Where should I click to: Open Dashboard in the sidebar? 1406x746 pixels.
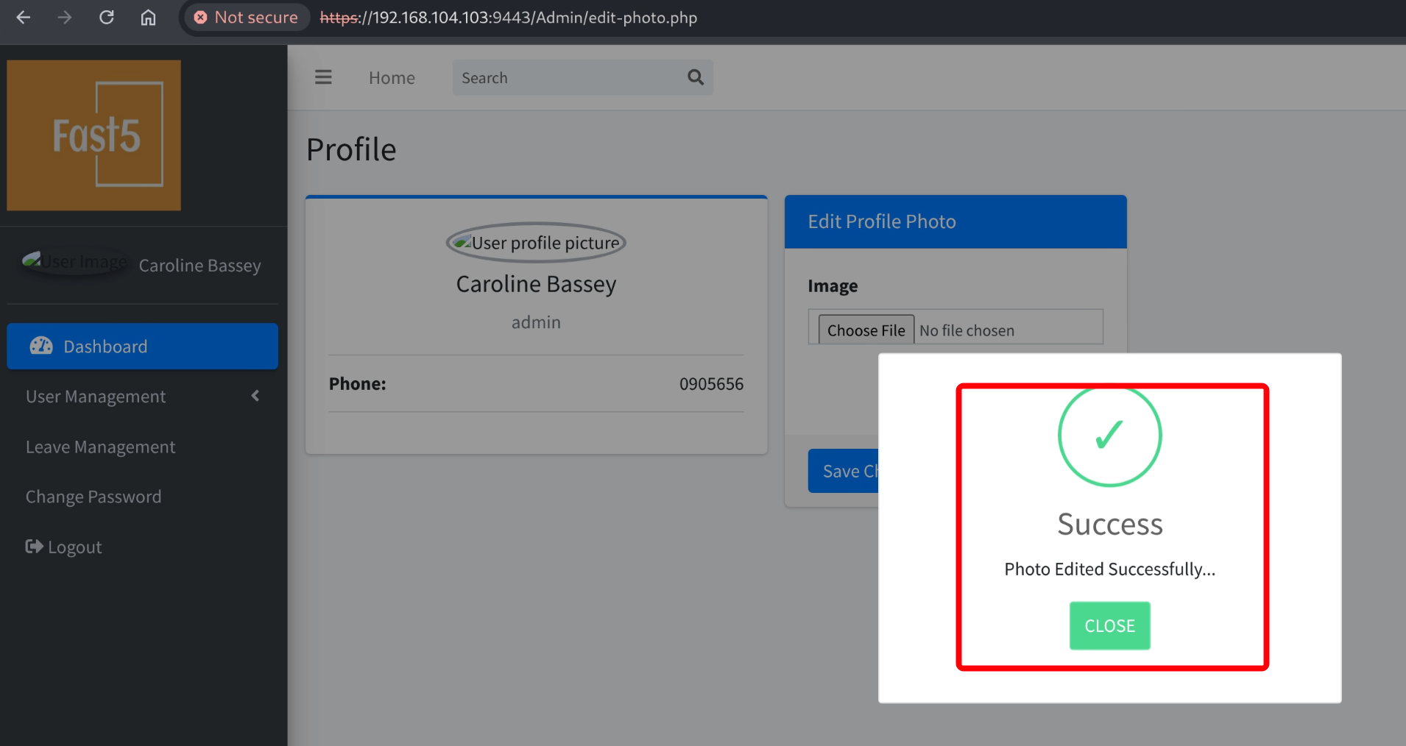142,346
